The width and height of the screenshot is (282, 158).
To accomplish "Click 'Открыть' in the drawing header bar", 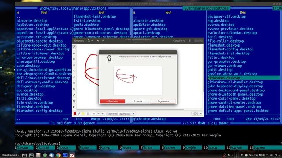I will coord(79,41).
